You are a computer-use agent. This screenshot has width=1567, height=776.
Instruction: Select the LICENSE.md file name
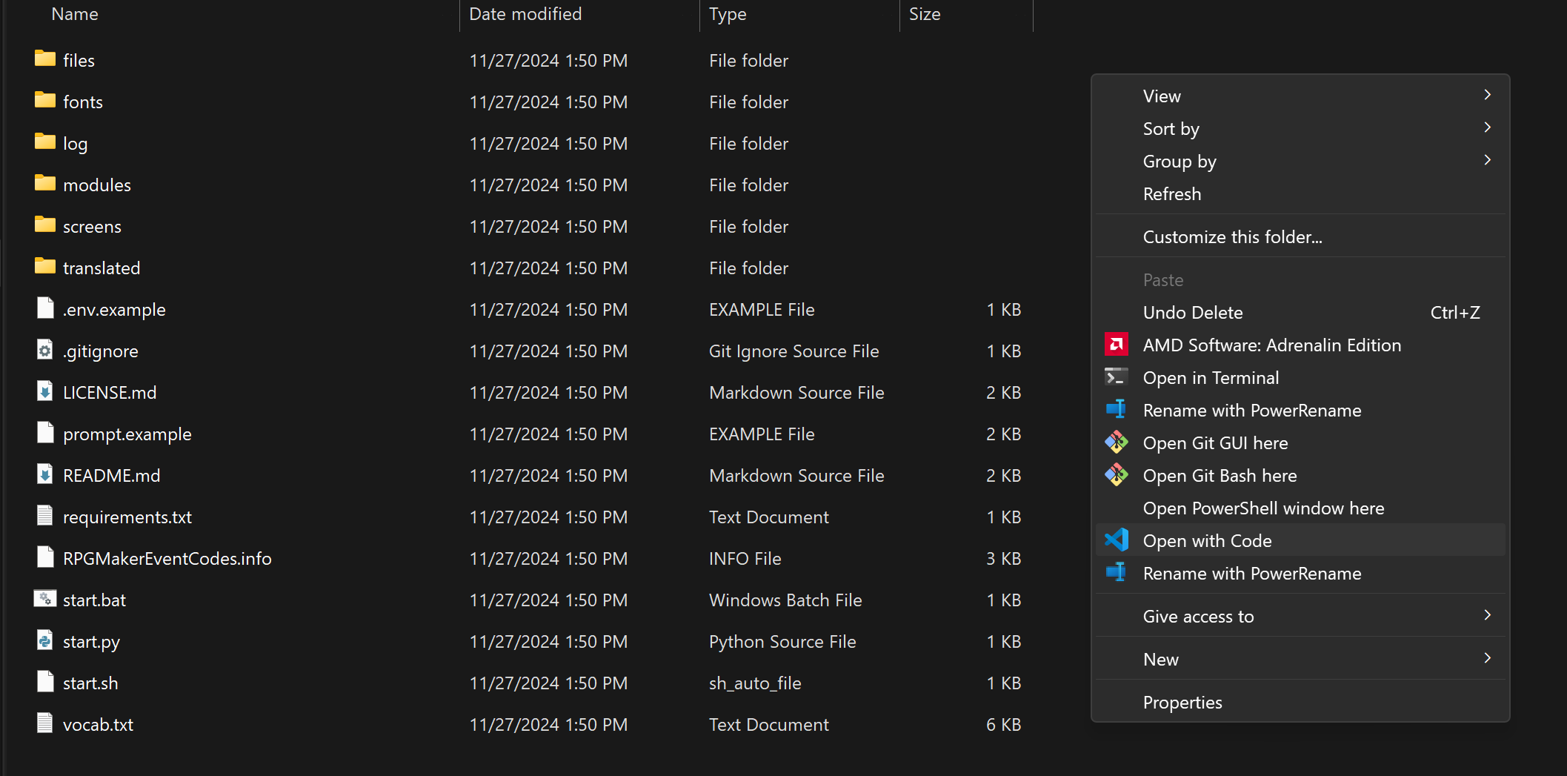click(x=110, y=393)
